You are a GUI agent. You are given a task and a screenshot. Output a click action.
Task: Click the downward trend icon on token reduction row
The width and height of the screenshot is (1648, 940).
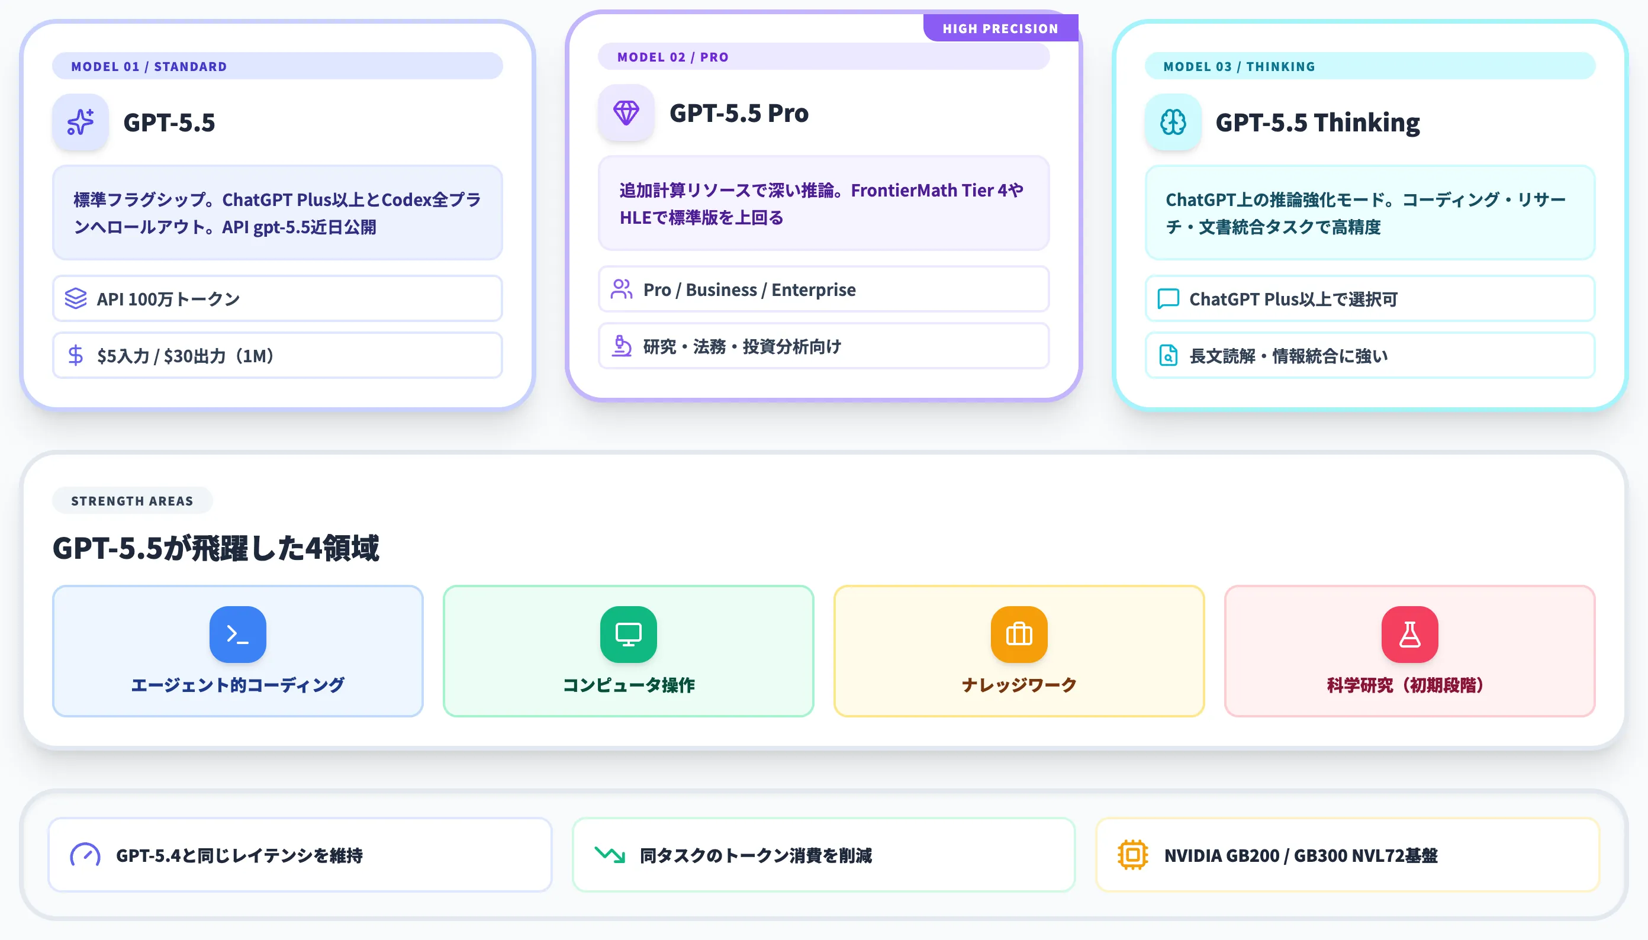[x=609, y=854]
